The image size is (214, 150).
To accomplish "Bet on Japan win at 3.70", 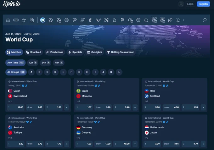I will 190,144.
